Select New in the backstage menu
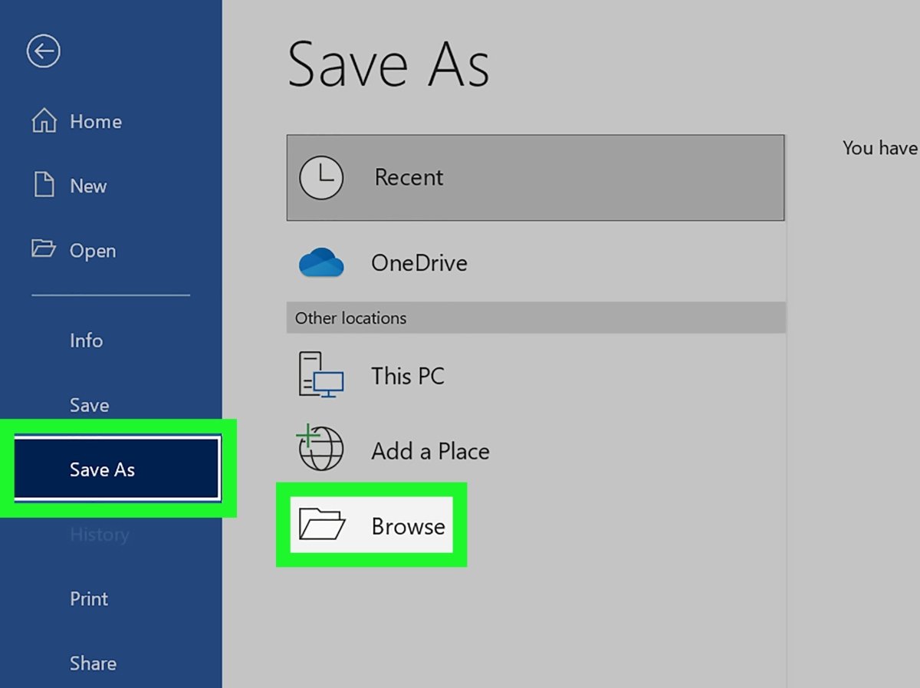Screen dimensions: 920x688 click(x=88, y=186)
